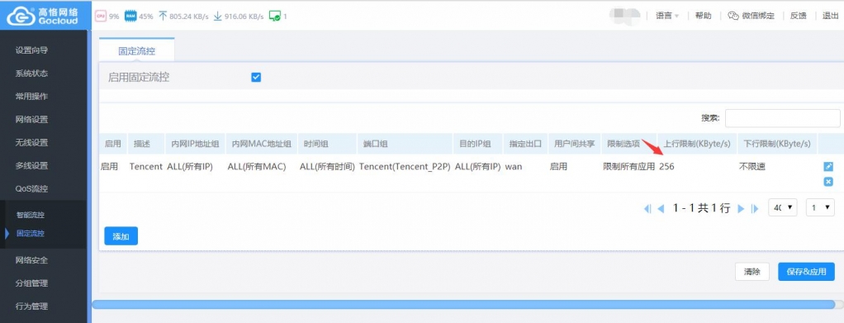This screenshot has height=323, width=844.
Task: Go to first page of results
Action: click(647, 208)
